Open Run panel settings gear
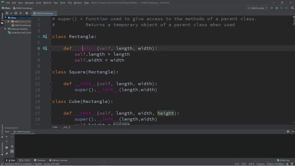The image size is (295, 166). point(288,131)
